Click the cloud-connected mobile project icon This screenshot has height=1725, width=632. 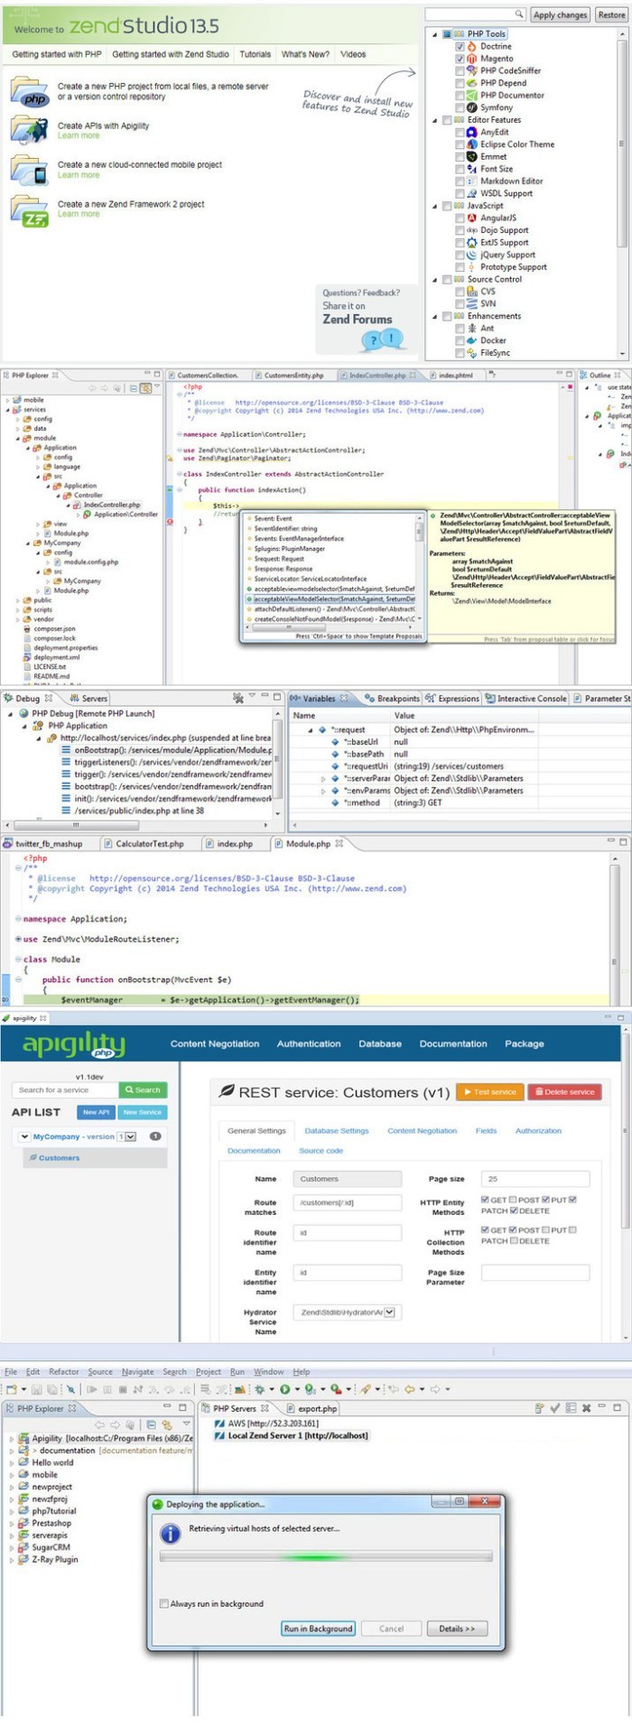coord(28,170)
